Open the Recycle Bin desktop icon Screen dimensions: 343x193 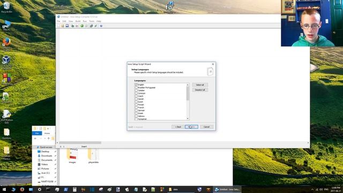click(6, 7)
